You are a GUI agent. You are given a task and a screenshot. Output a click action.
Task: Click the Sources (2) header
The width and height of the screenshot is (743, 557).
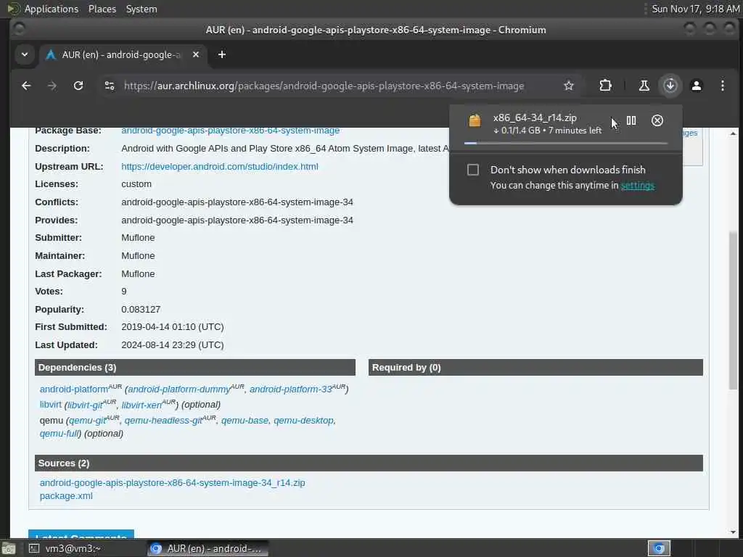tap(369, 463)
